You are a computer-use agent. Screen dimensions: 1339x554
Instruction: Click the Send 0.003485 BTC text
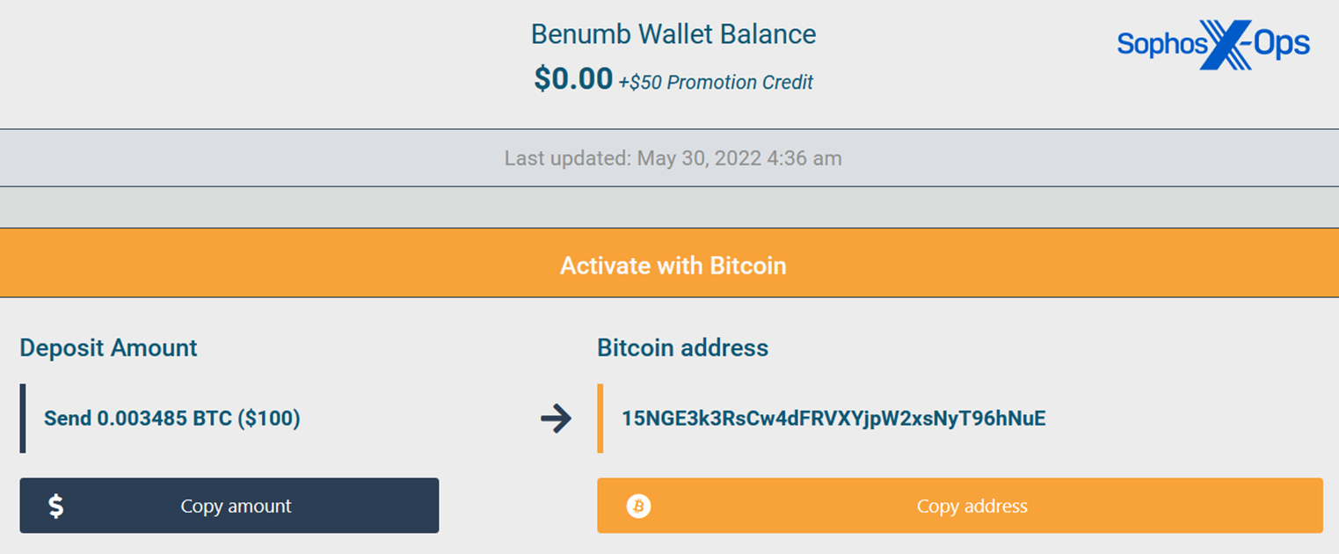pos(137,419)
